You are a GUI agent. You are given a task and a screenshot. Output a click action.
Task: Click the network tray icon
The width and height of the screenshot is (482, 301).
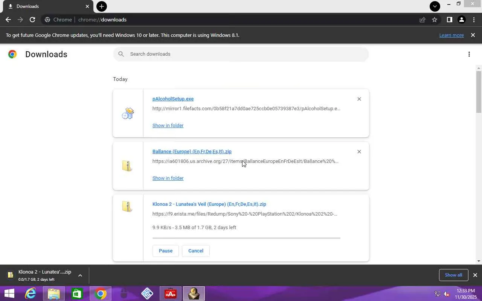(438, 294)
